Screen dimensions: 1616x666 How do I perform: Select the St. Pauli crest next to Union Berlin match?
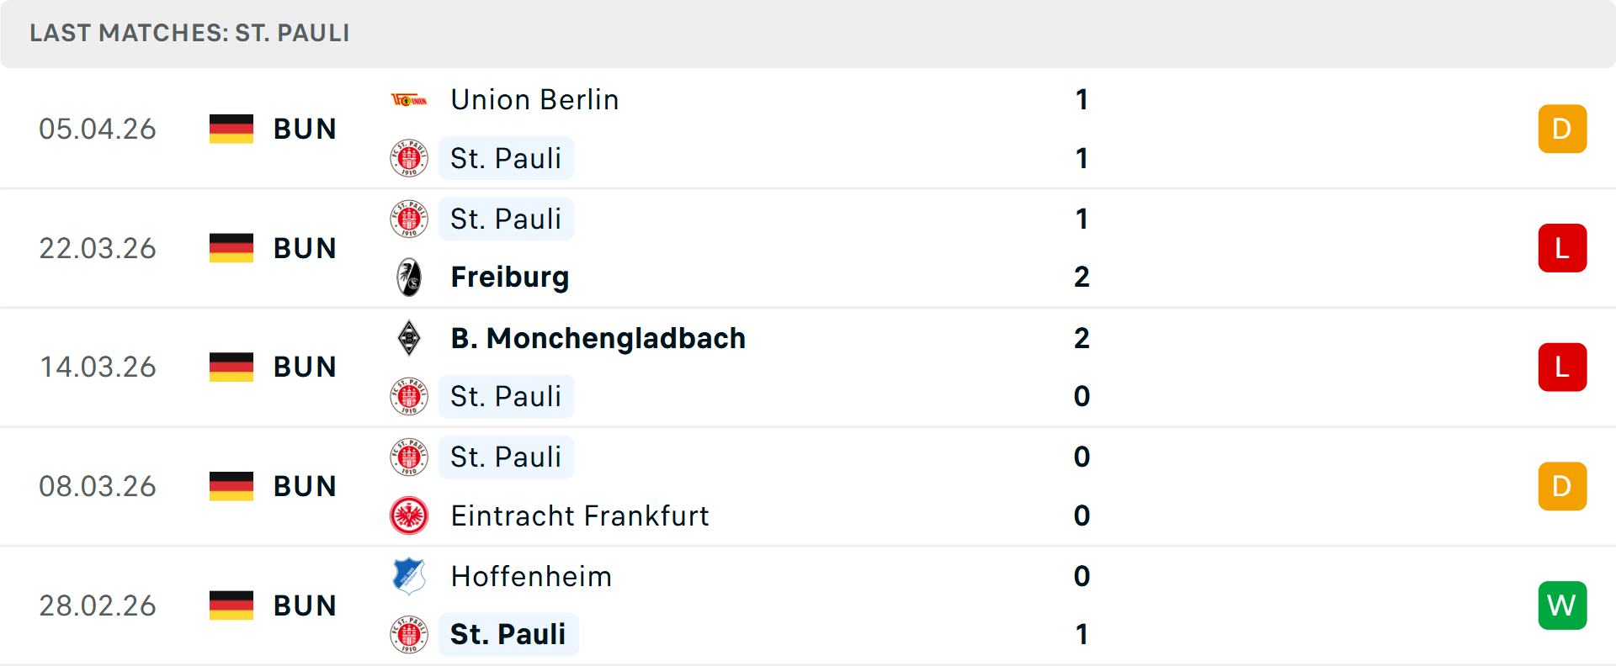(409, 158)
